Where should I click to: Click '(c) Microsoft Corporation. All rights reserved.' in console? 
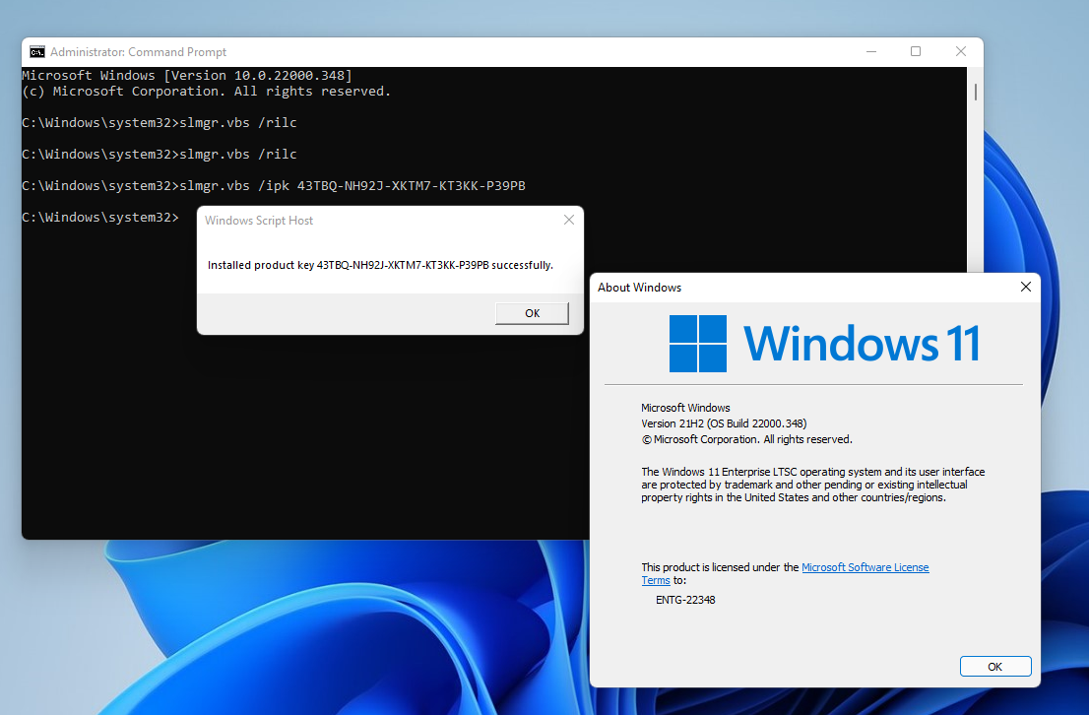[x=206, y=91]
